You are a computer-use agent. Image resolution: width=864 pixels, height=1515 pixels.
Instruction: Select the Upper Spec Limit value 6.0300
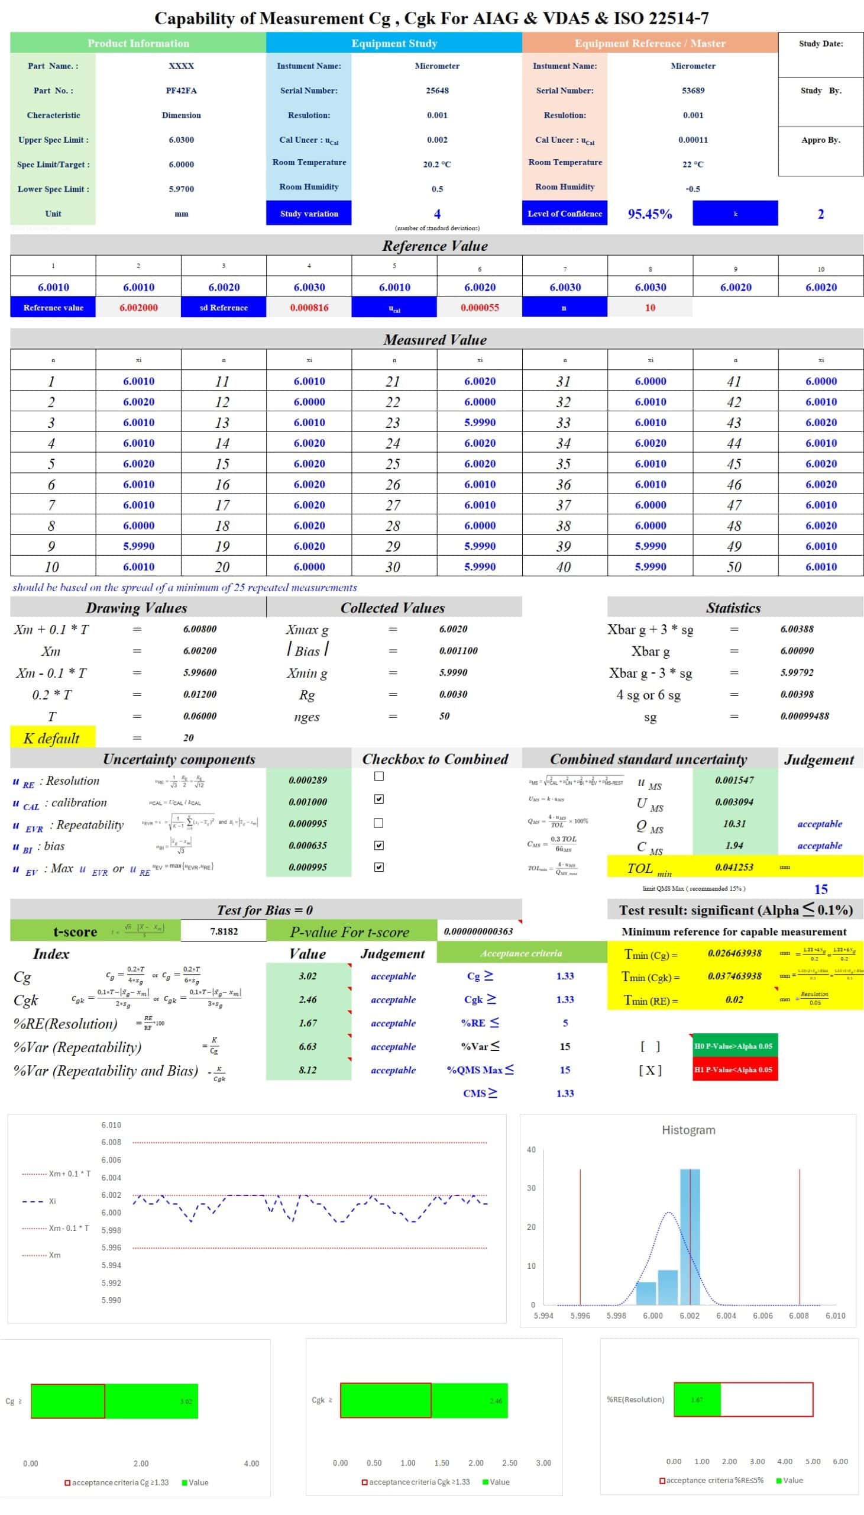(181, 140)
